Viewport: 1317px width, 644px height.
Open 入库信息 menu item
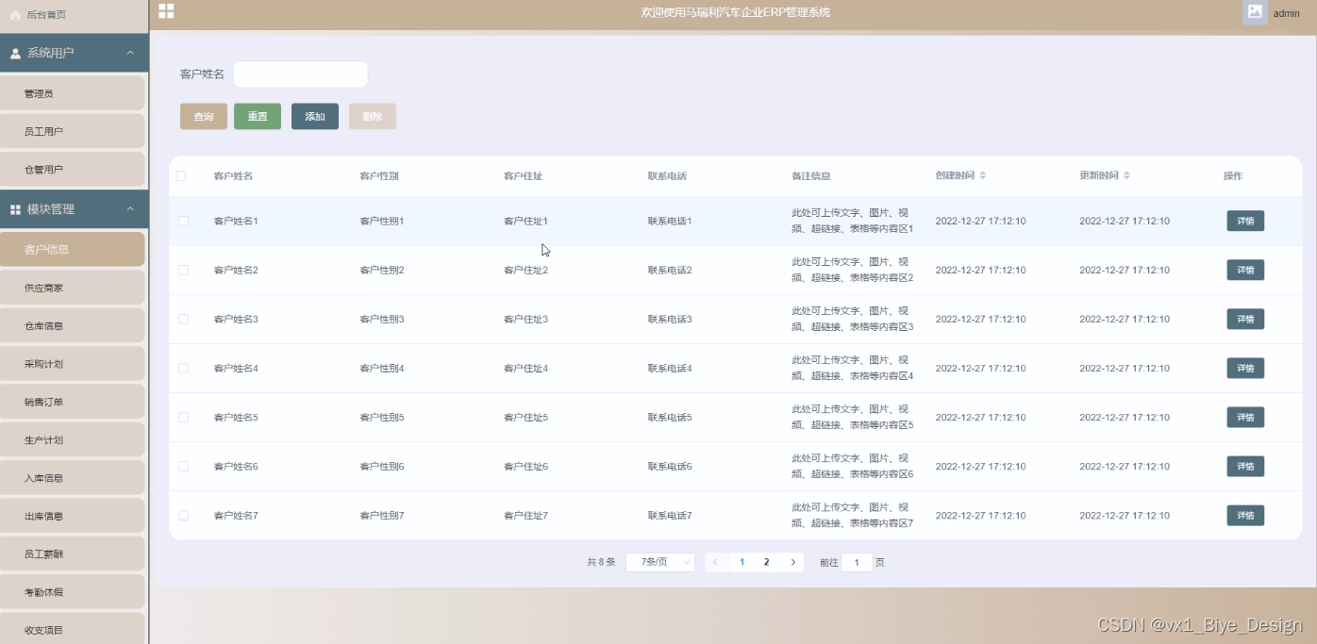click(73, 478)
